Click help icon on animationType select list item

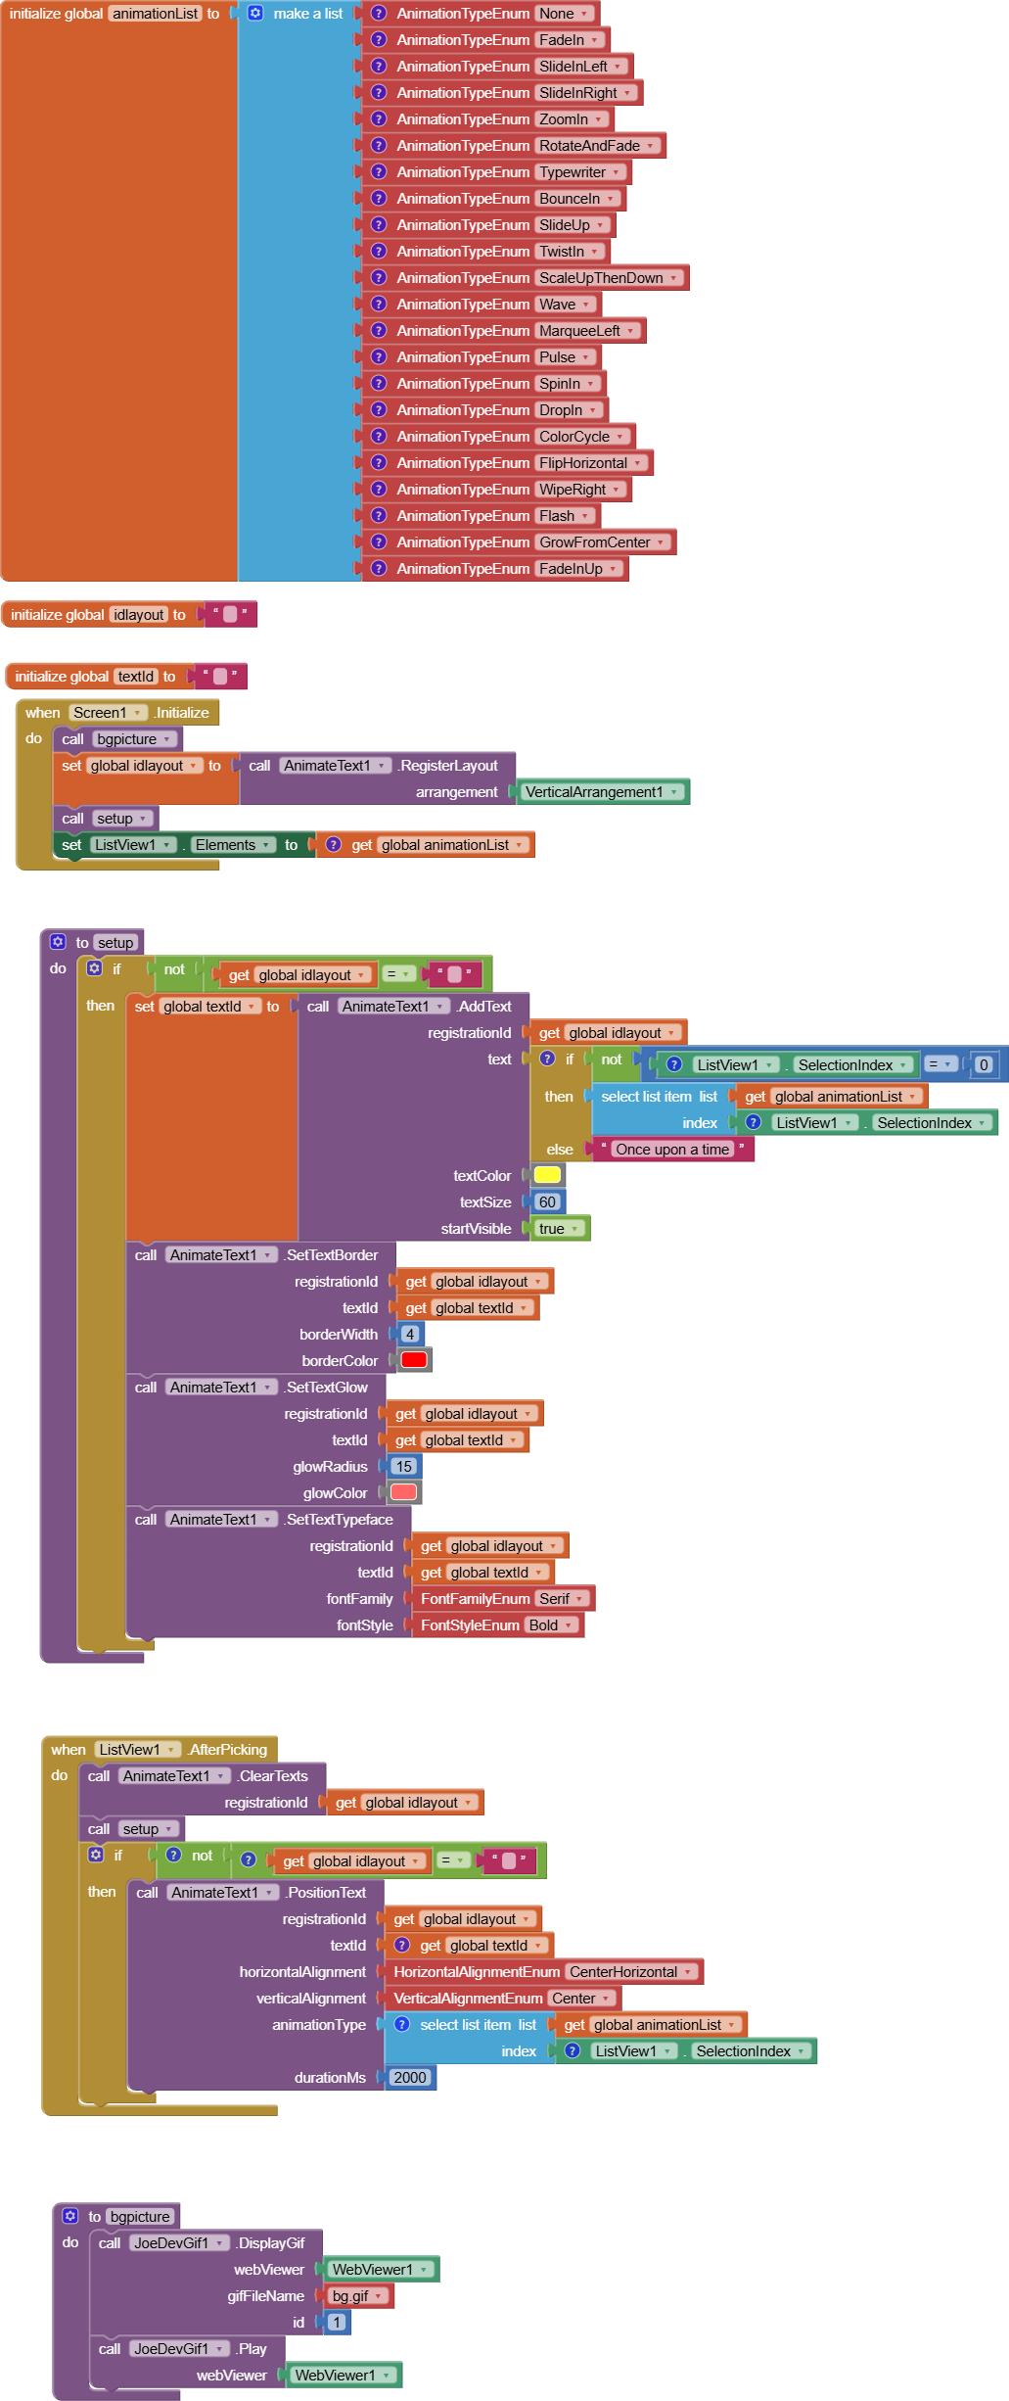[402, 2024]
